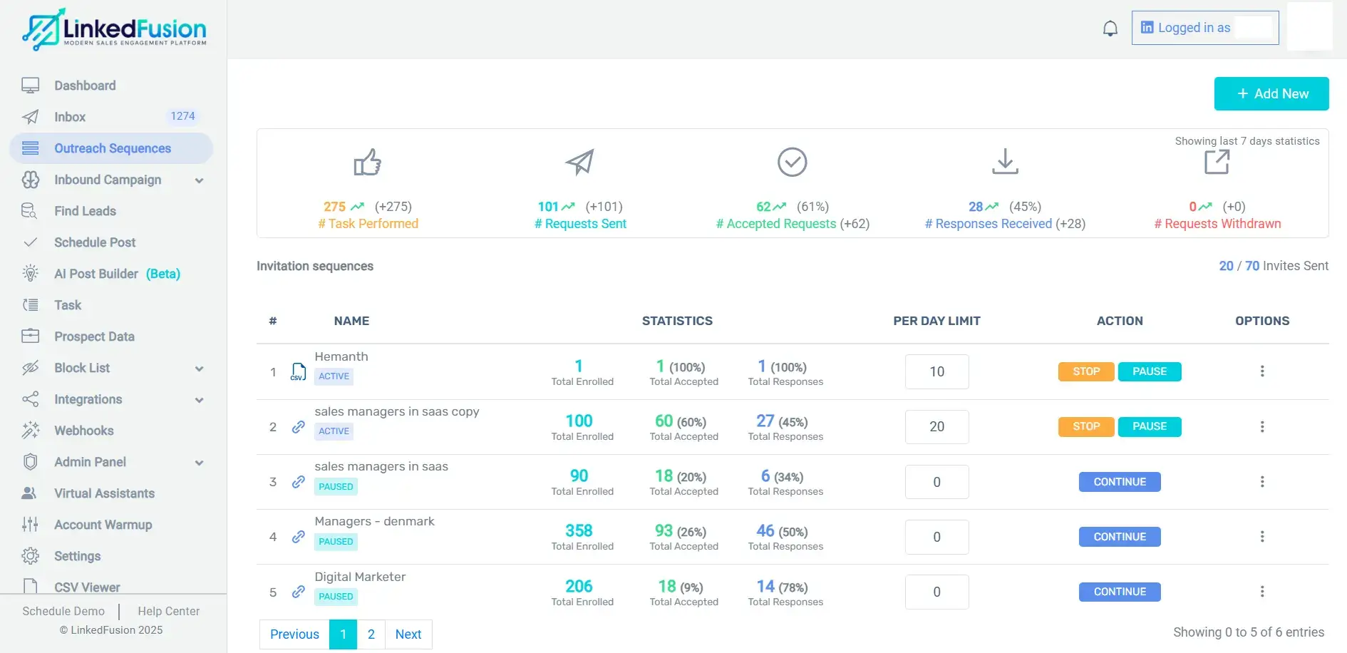Screen dimensions: 1347x653
Task: Stop sales managers in saas copy sequence
Action: 1086,426
